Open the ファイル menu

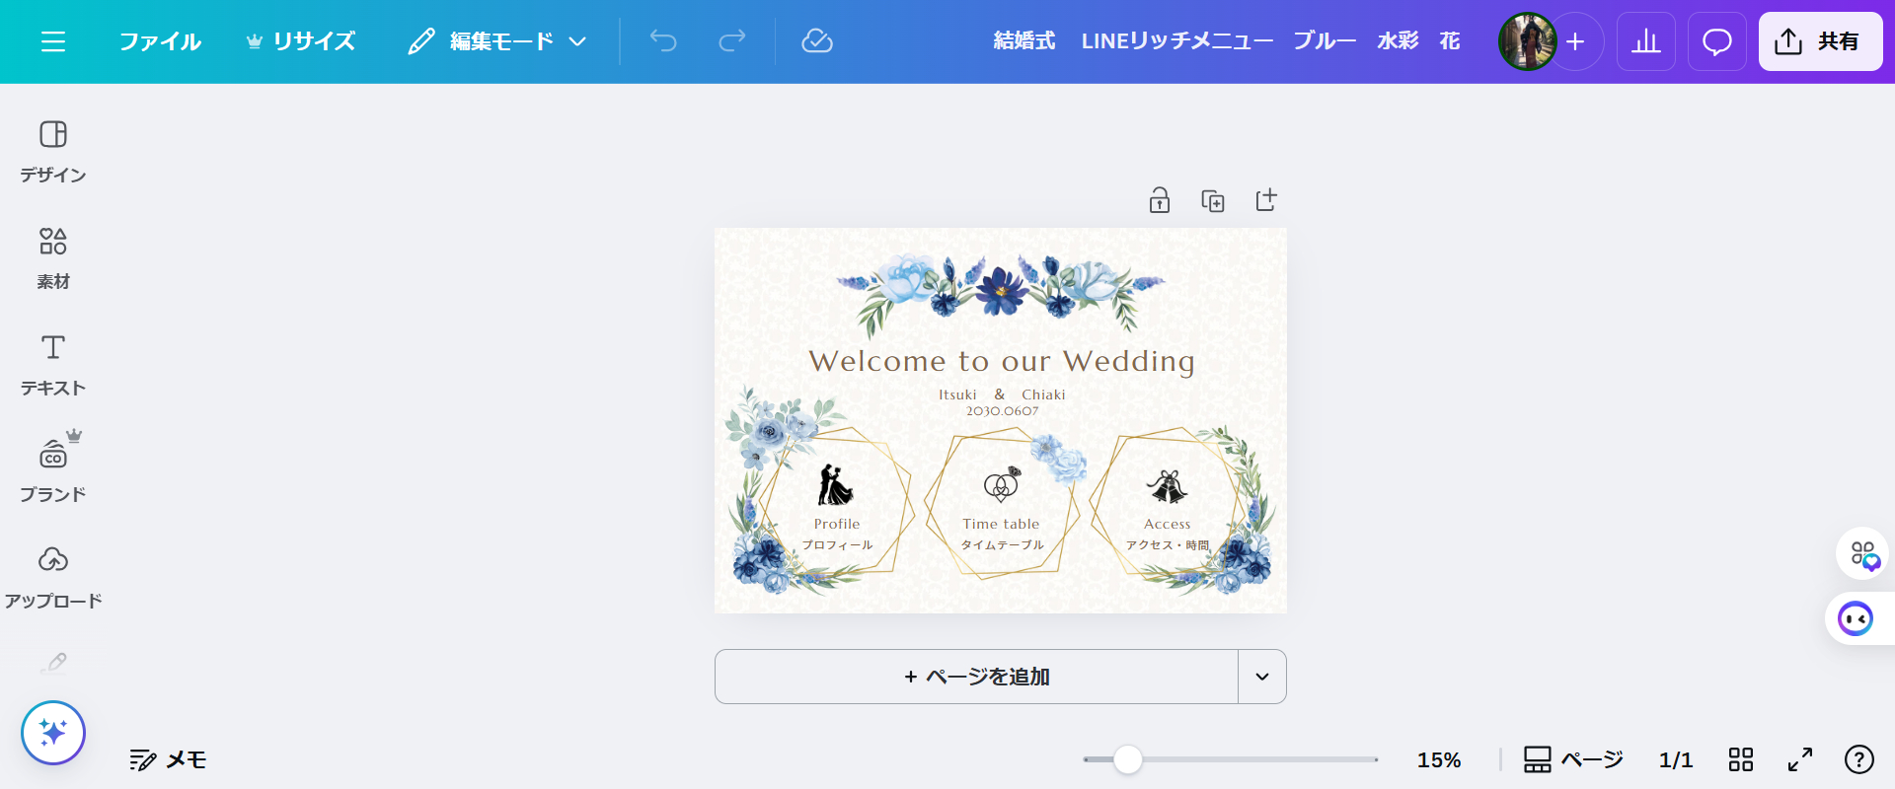(160, 41)
